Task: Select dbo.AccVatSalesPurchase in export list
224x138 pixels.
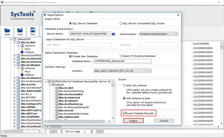Action: pyautogui.click(x=74, y=114)
